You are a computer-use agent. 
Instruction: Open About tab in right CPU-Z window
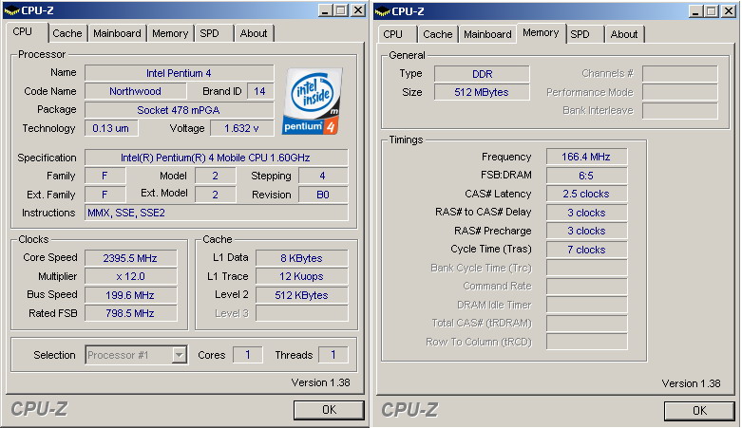coord(623,34)
